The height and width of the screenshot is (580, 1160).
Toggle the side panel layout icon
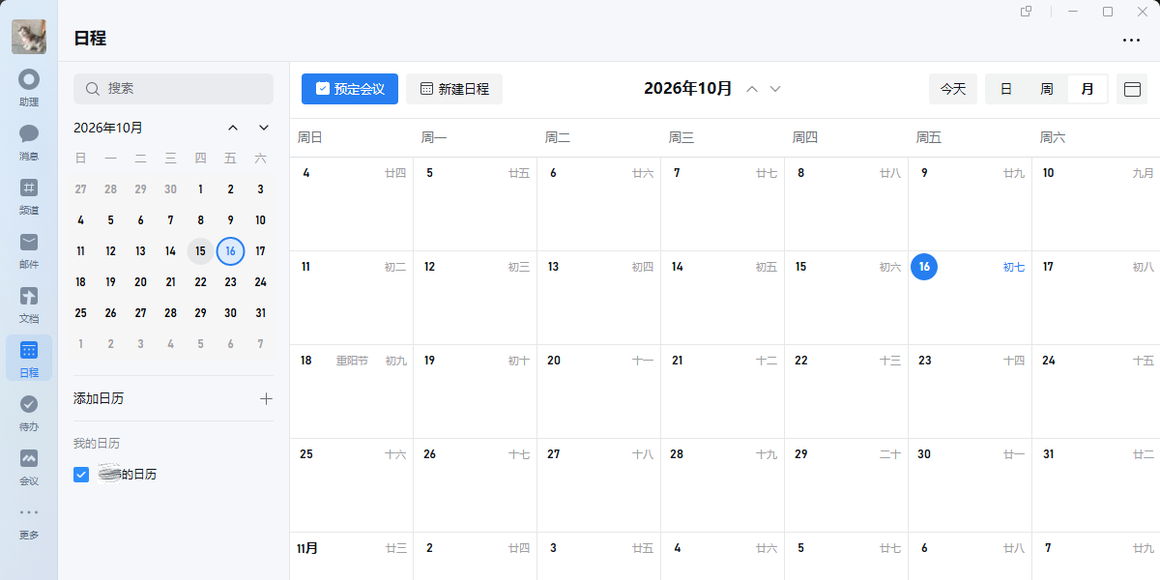coord(1132,89)
